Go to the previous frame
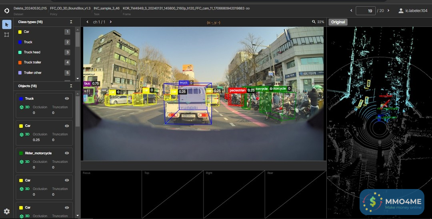 (351, 11)
